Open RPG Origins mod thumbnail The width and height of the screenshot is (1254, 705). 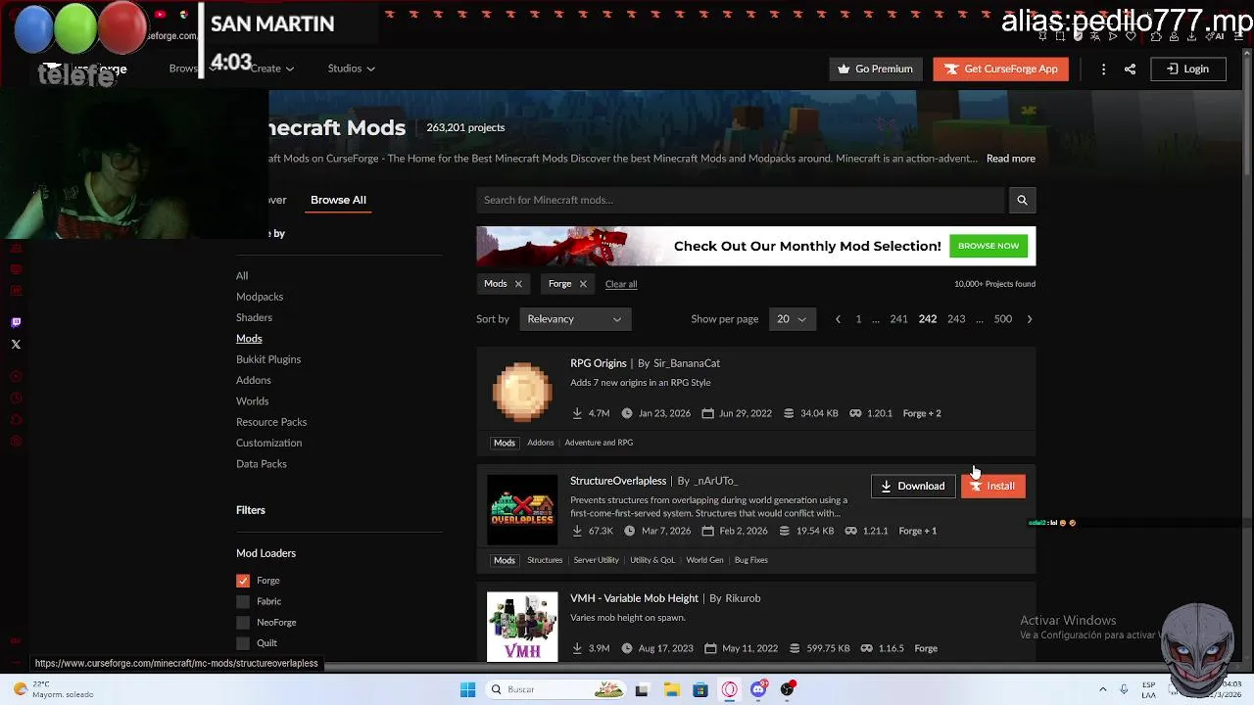point(522,392)
